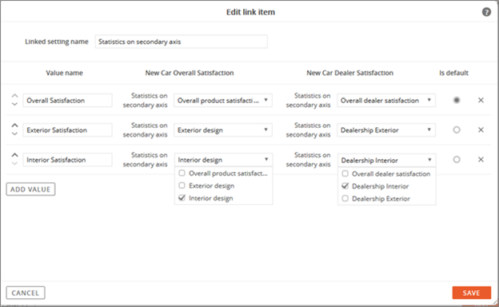
Task: Check the Exterior design option
Action: (182, 185)
